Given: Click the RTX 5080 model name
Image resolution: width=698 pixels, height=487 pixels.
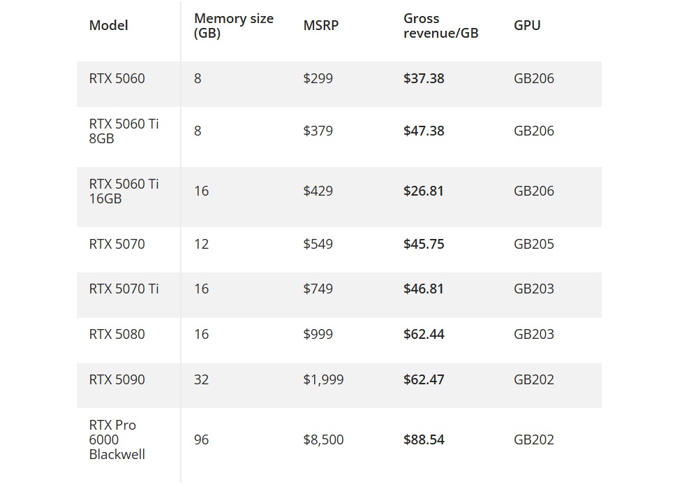Looking at the screenshot, I should pos(117,334).
